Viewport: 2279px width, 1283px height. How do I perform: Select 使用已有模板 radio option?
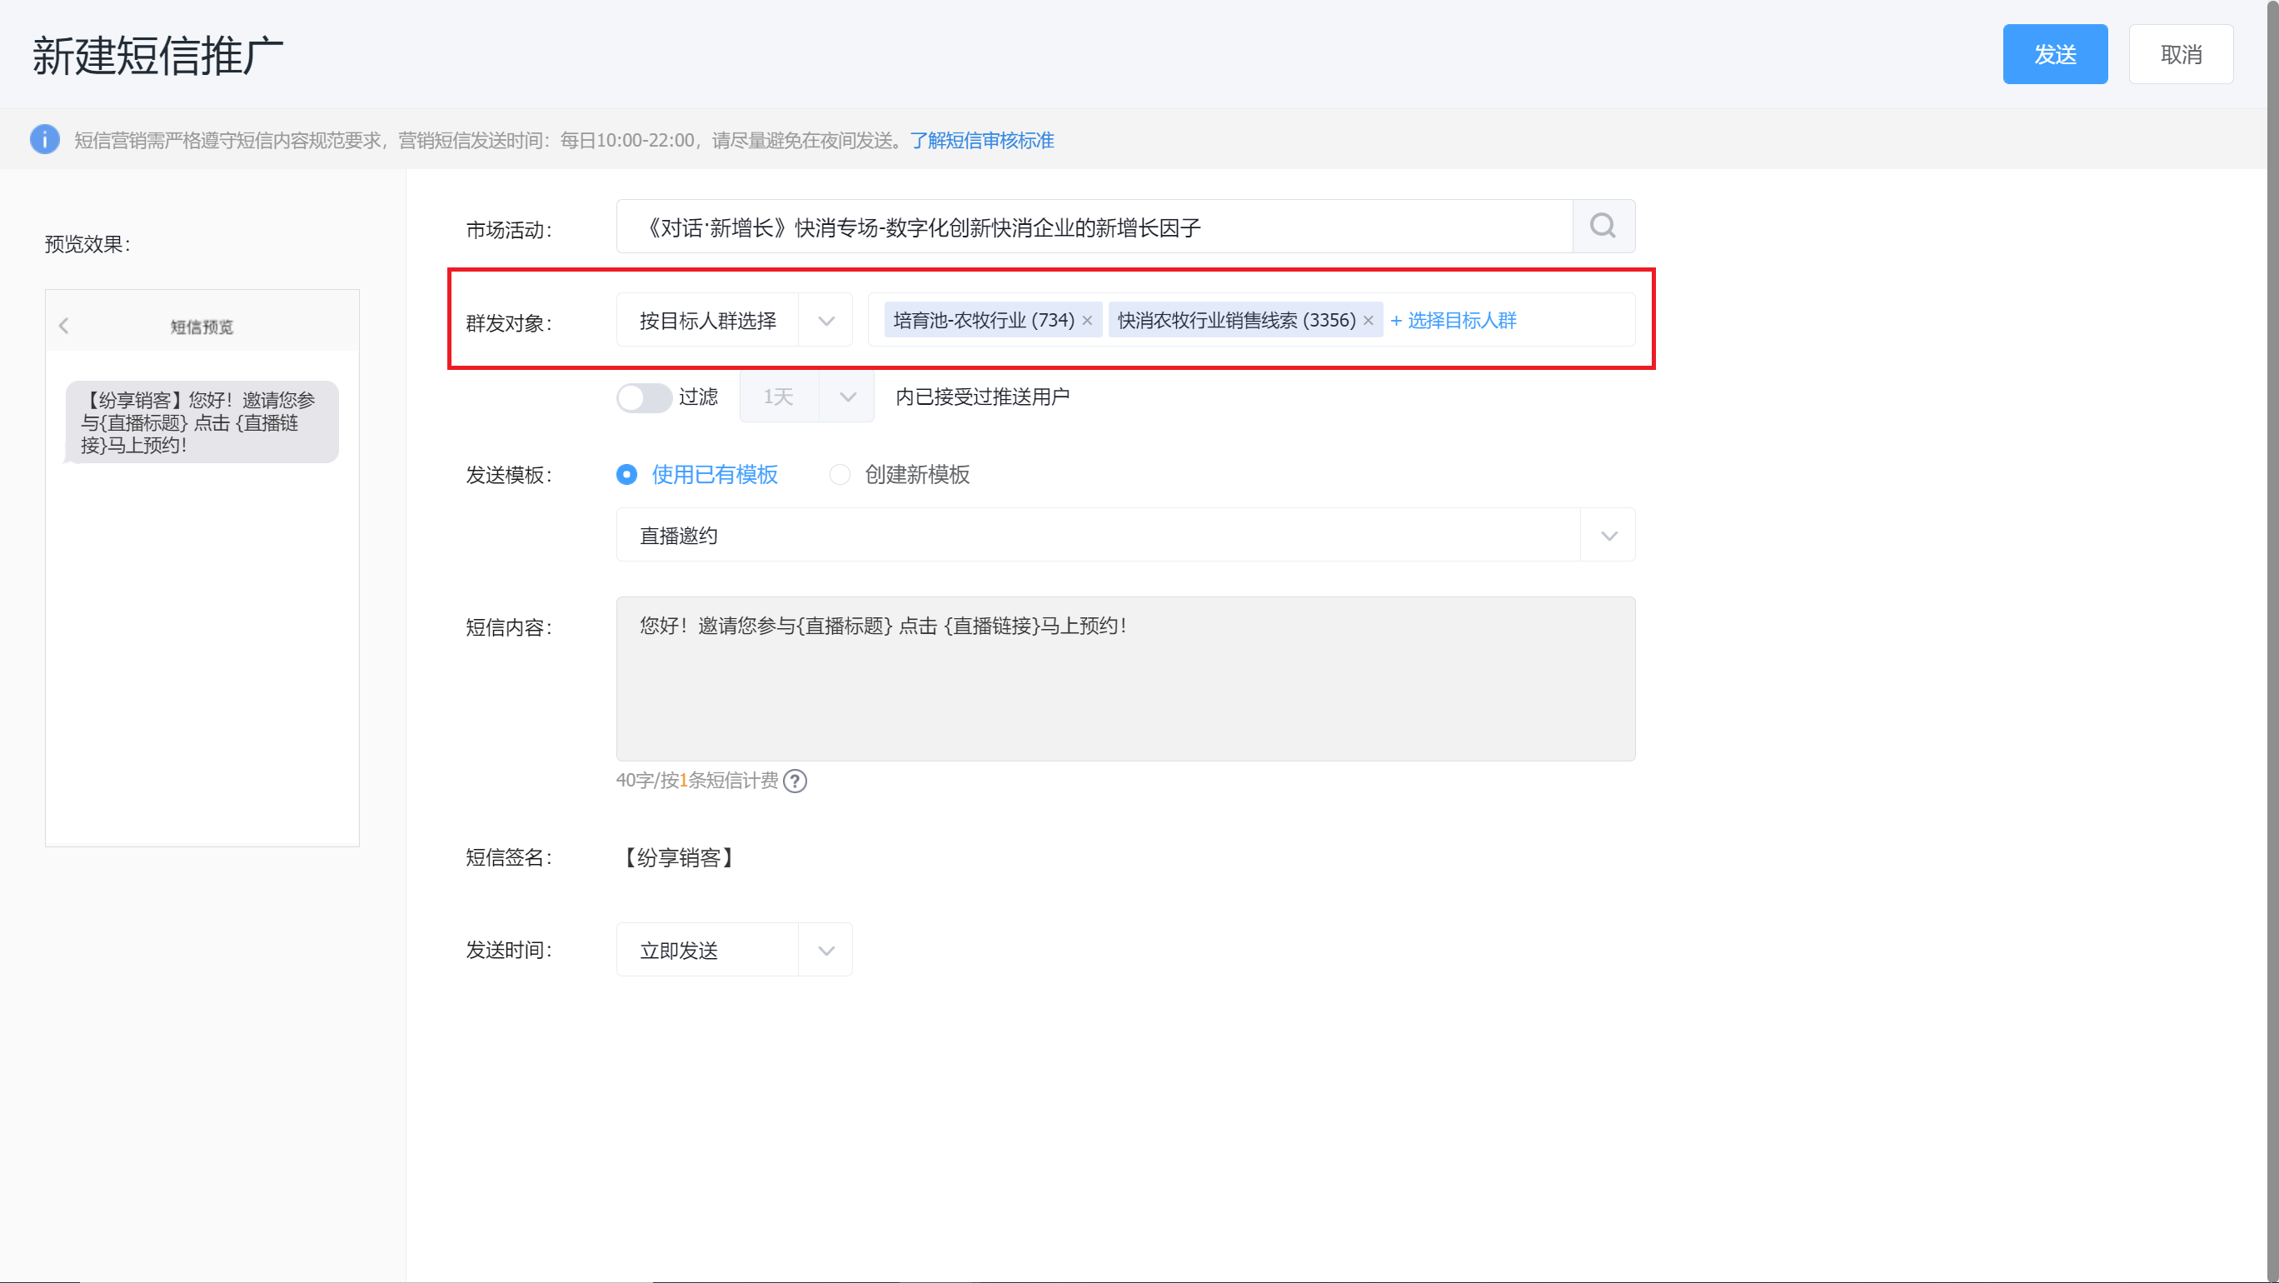[697, 475]
